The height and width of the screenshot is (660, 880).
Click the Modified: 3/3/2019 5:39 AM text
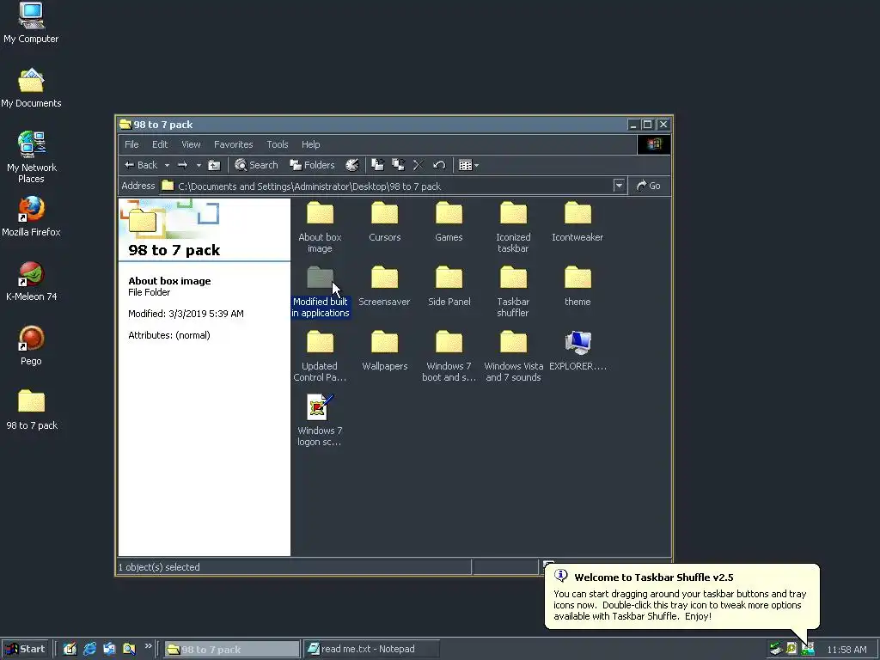tap(186, 314)
